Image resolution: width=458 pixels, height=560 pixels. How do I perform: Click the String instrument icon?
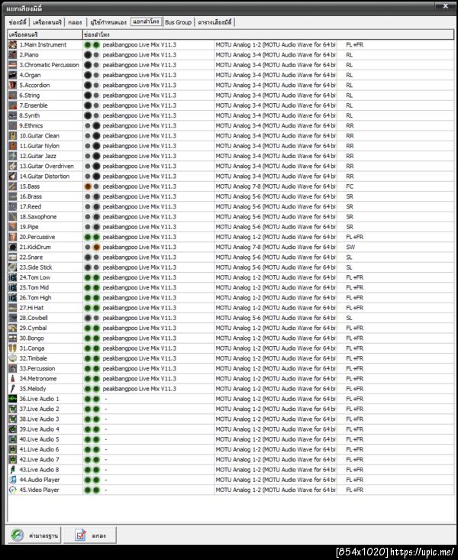click(x=12, y=95)
